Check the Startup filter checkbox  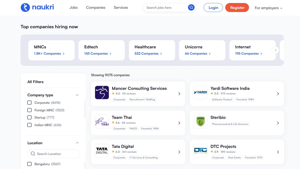tap(29, 117)
